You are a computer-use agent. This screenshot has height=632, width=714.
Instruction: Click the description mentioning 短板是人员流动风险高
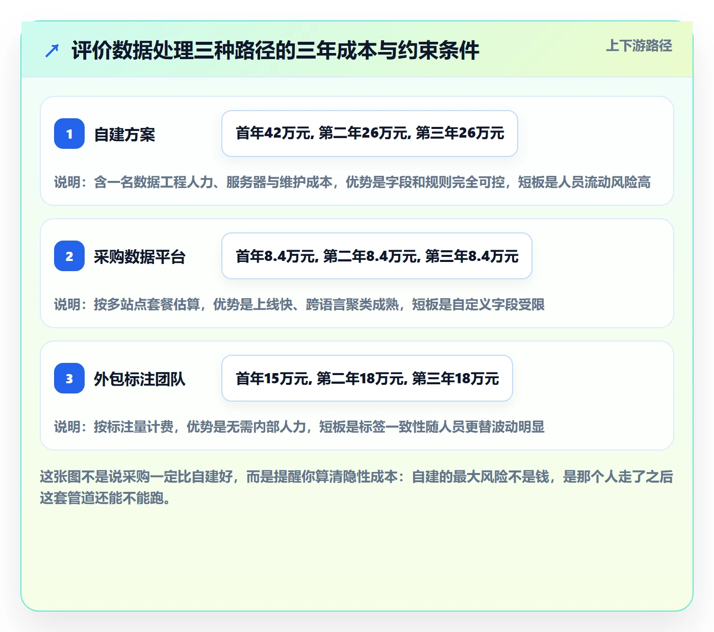[352, 182]
